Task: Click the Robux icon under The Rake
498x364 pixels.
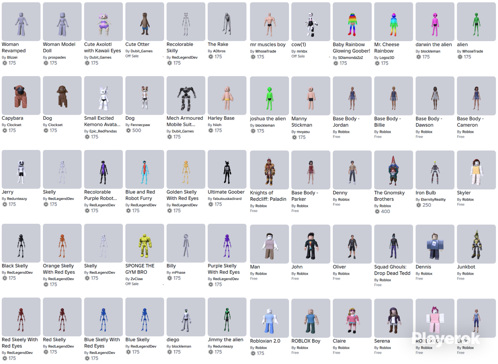Action: click(210, 56)
